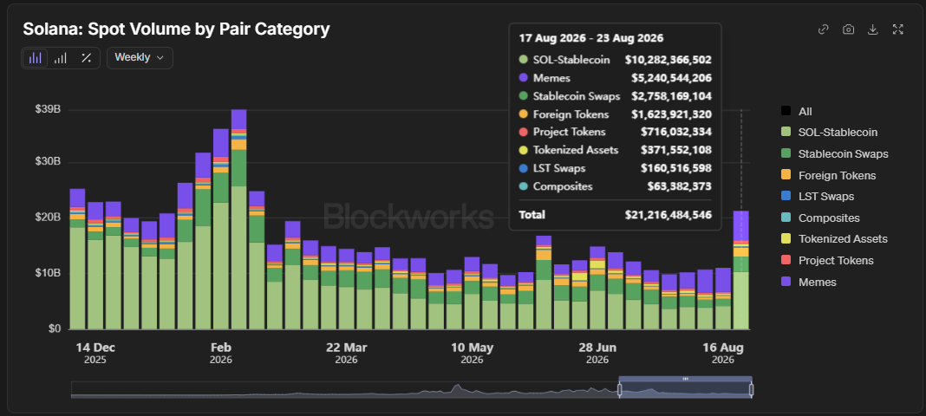Select the stacked bar chart view icon

36,58
